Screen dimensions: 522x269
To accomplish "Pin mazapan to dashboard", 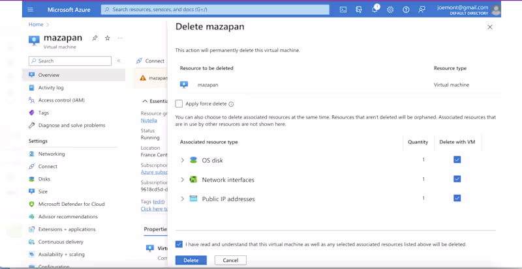I will [x=95, y=38].
